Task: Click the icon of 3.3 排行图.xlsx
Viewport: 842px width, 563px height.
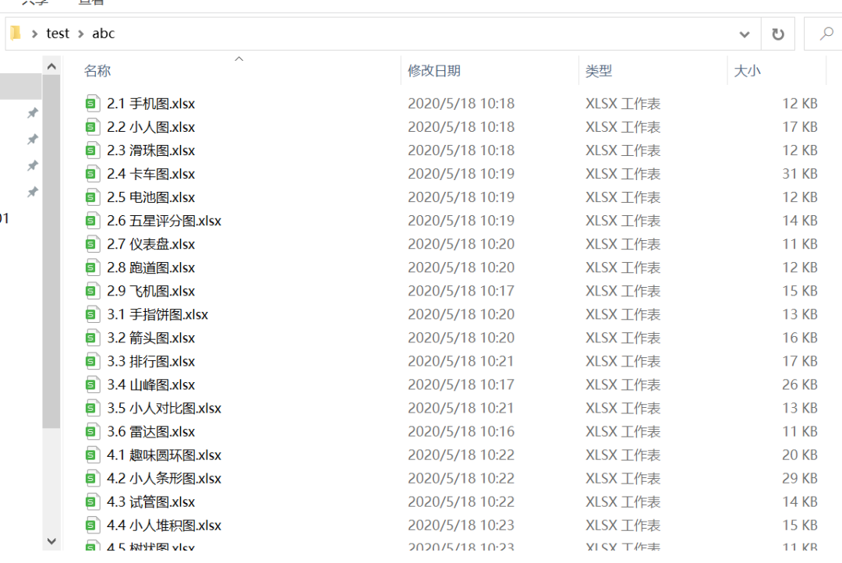Action: 92,361
